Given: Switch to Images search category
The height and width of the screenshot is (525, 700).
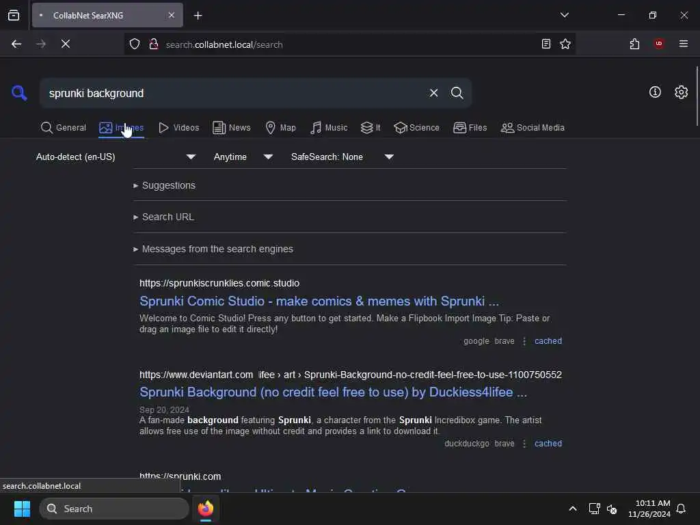Looking at the screenshot, I should click(x=121, y=128).
